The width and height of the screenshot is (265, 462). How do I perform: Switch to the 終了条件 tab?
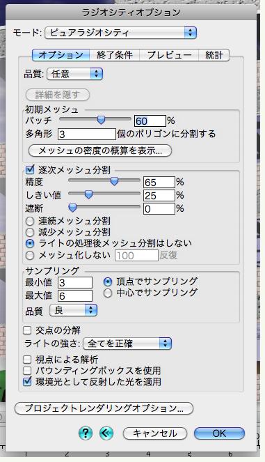pos(115,55)
